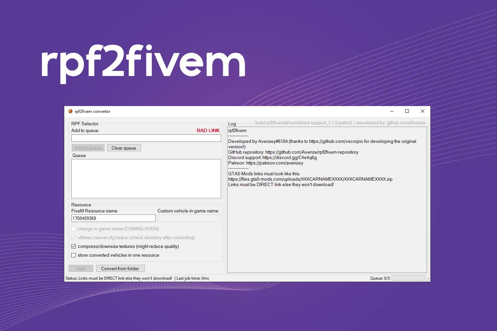Enable "store converted vehicles in one resource"

pos(74,255)
